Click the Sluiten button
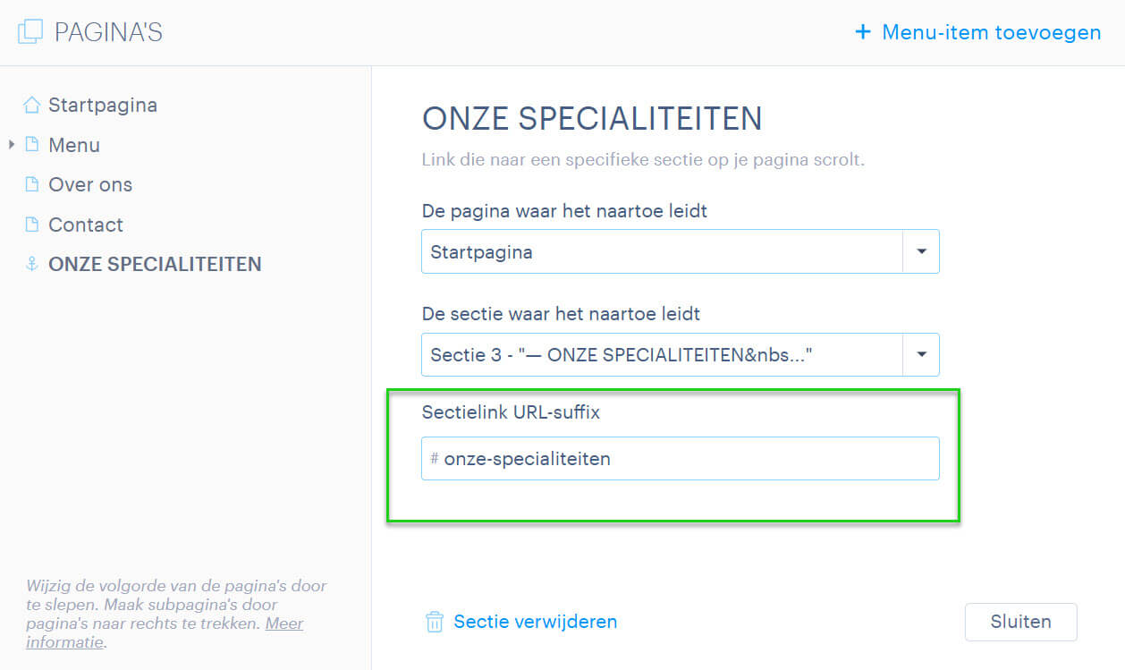Screen dimensions: 1125x670 pyautogui.click(x=1020, y=622)
